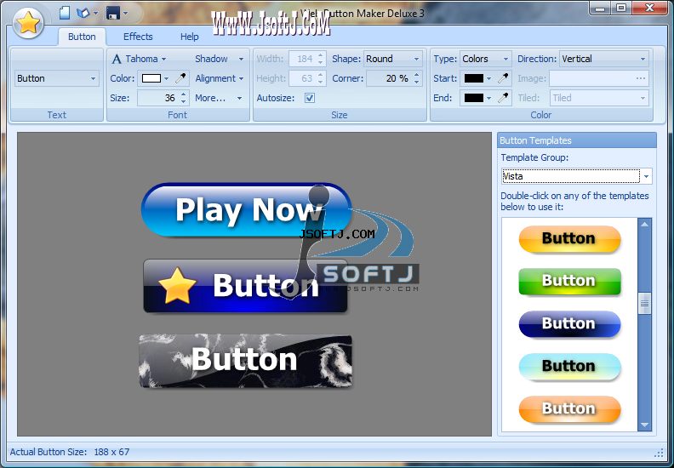The height and width of the screenshot is (468, 674).
Task: Click the template list scroll down arrow
Action: coord(644,425)
